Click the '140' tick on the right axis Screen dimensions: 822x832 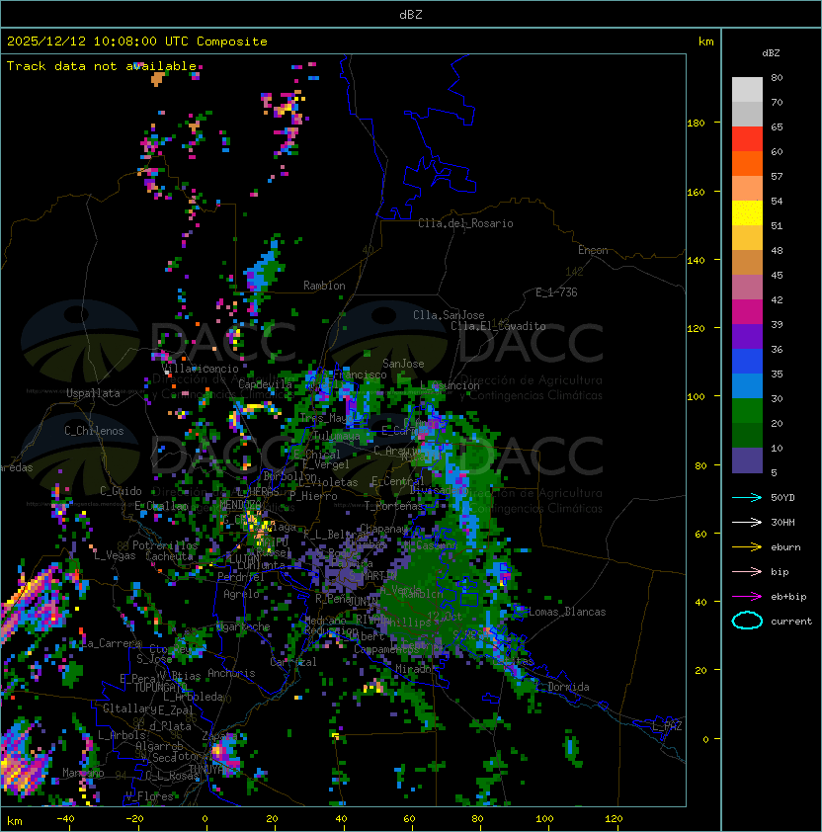[x=696, y=261]
